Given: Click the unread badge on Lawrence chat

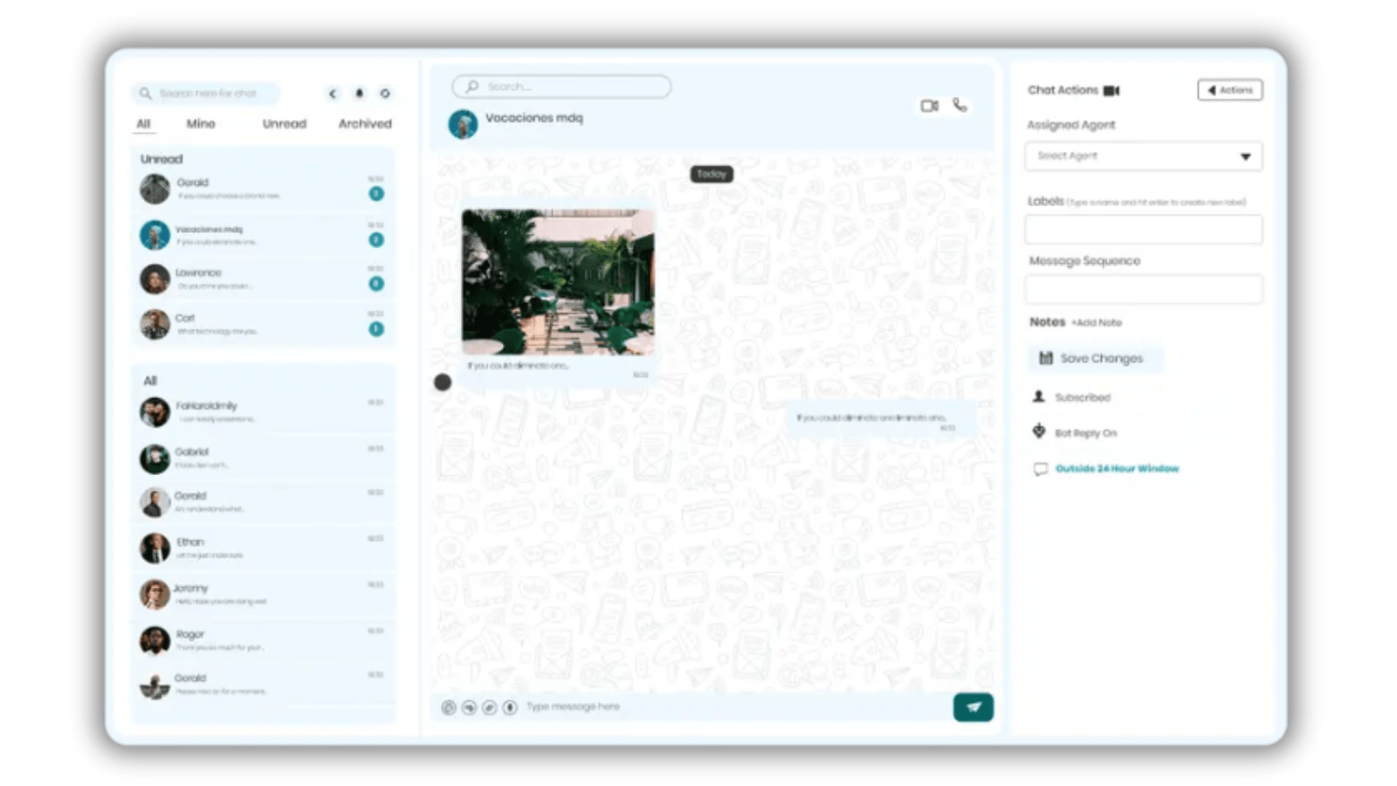Looking at the screenshot, I should pos(376,284).
